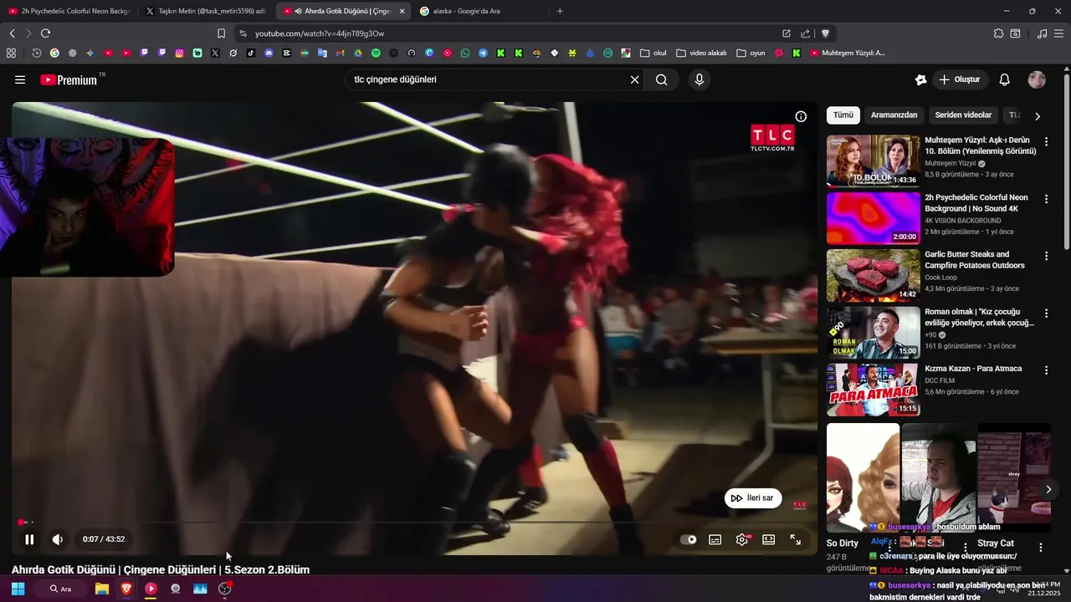Image resolution: width=1071 pixels, height=602 pixels.
Task: Select the Tümü filter chip
Action: coord(843,115)
